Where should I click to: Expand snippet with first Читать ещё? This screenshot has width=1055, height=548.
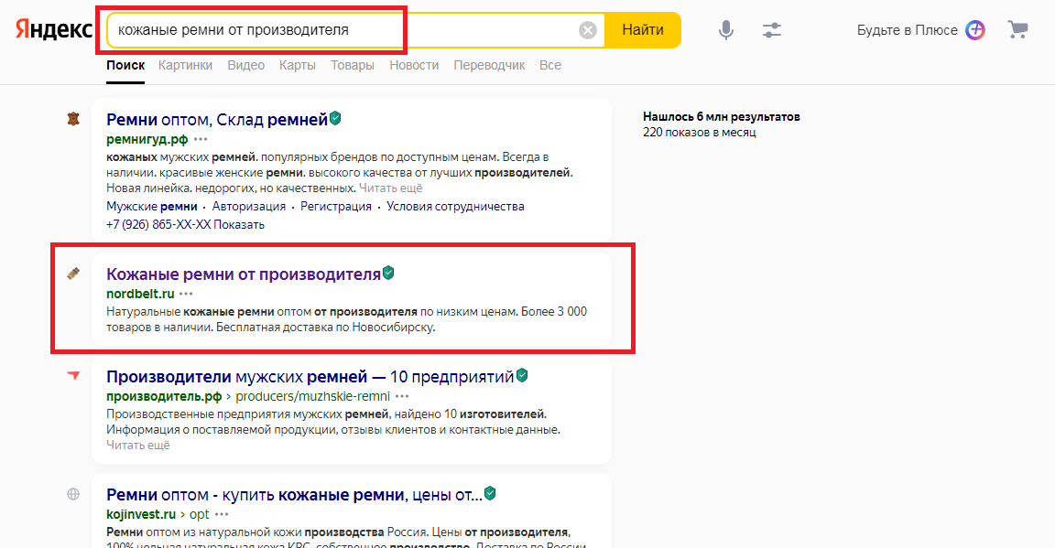tap(391, 188)
